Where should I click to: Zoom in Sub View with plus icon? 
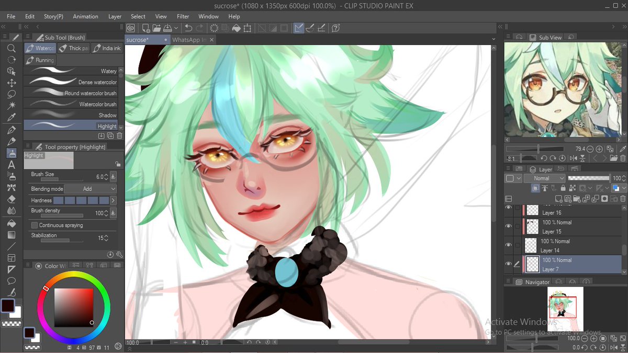tap(600, 149)
